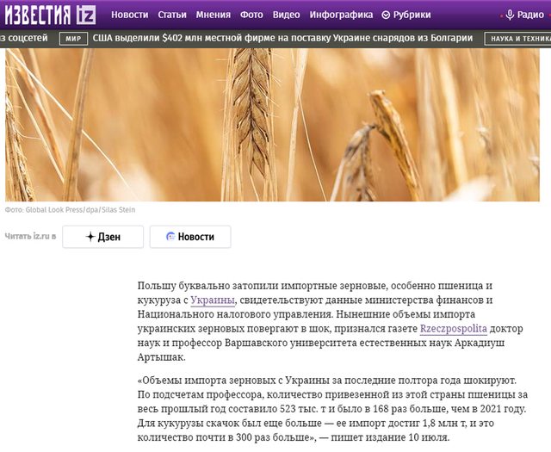This screenshot has height=452, width=551.
Task: Click the Новости subscribe button
Action: coord(190,237)
